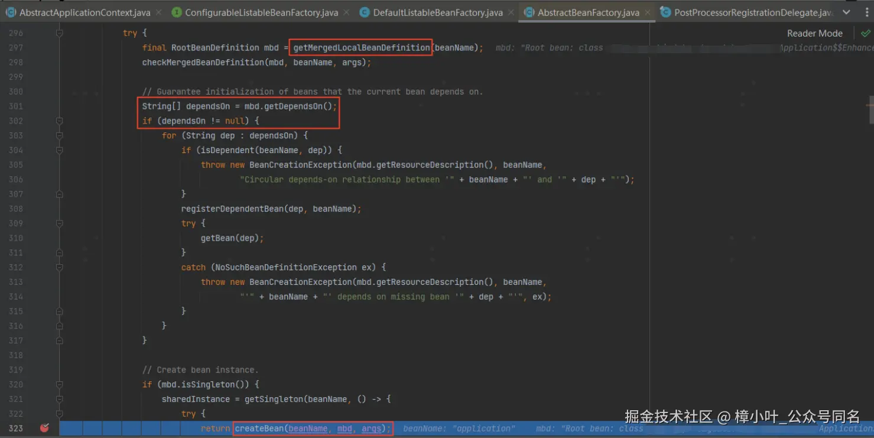Click the AbstractBeanFactory.java class icon
Screen dimensions: 874x438
click(x=529, y=12)
